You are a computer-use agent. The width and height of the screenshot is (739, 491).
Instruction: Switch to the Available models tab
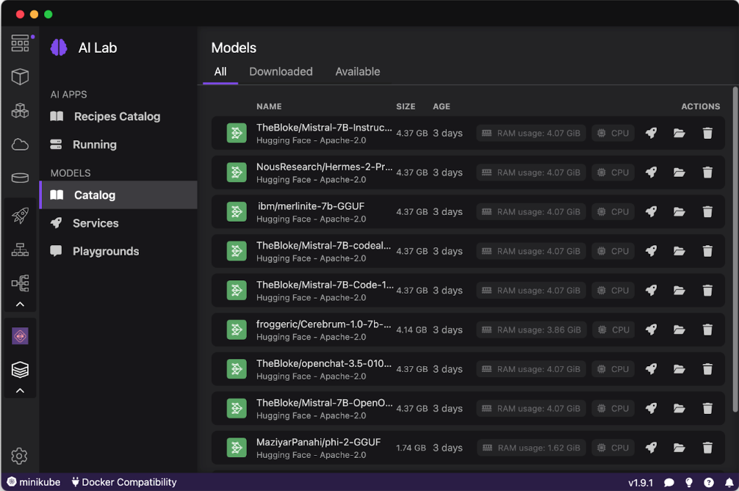click(358, 72)
